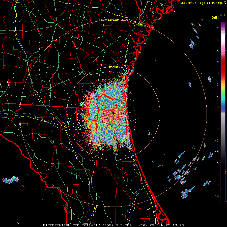Click the 22 JUN 25 date text
Viewport: 227px width, 227px height.
coord(160,225)
